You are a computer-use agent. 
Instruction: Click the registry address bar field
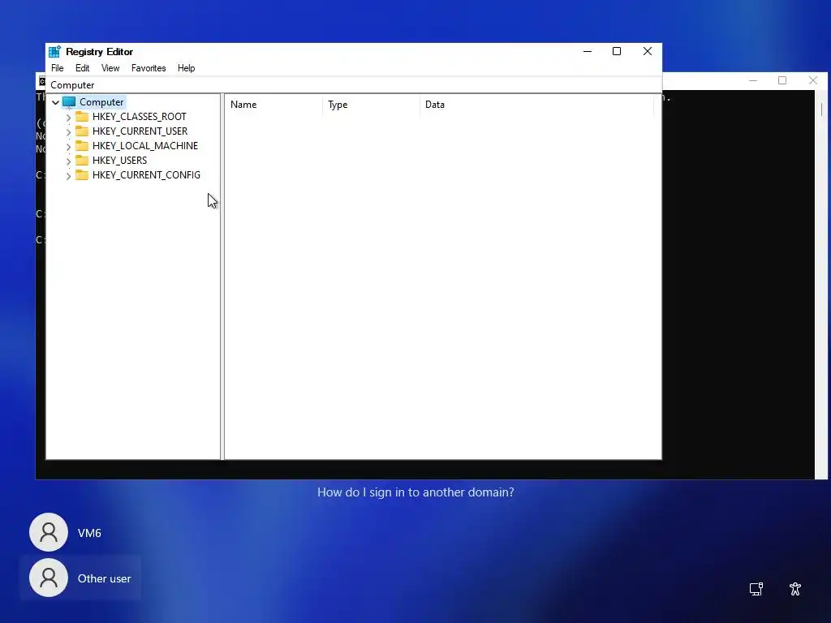354,84
